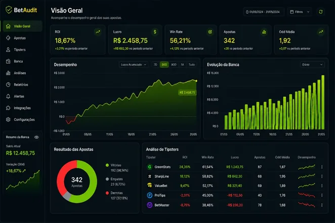Screen dimensions: 335x223
Task: Select the 7D period toggle
Action: 155,65
